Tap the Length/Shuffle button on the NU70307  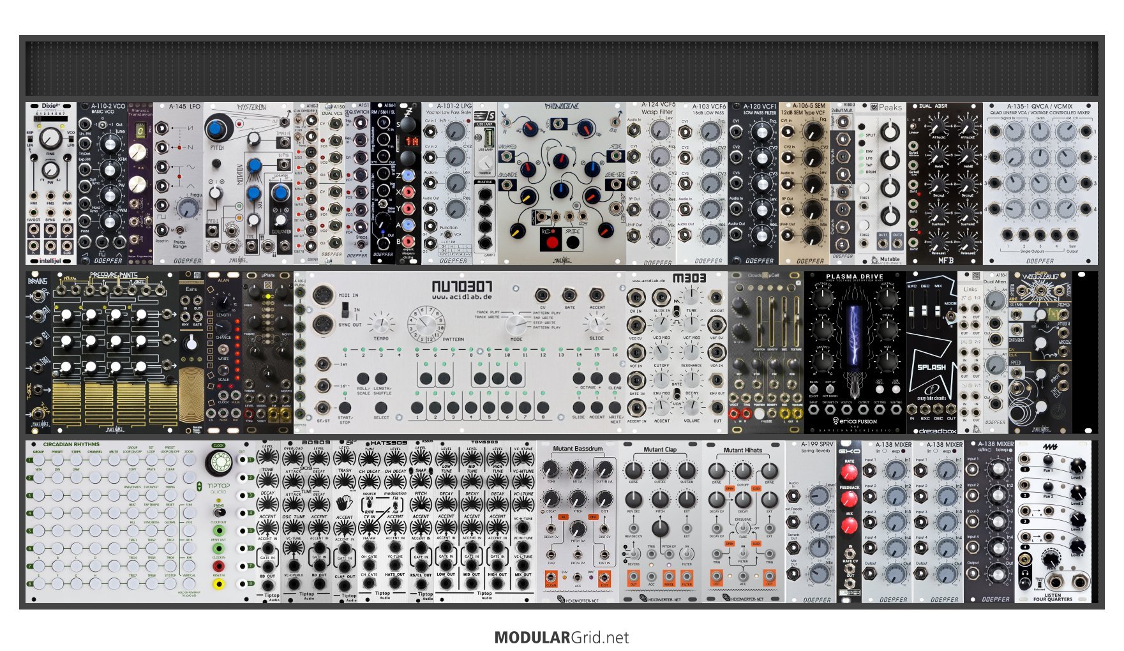coord(382,378)
